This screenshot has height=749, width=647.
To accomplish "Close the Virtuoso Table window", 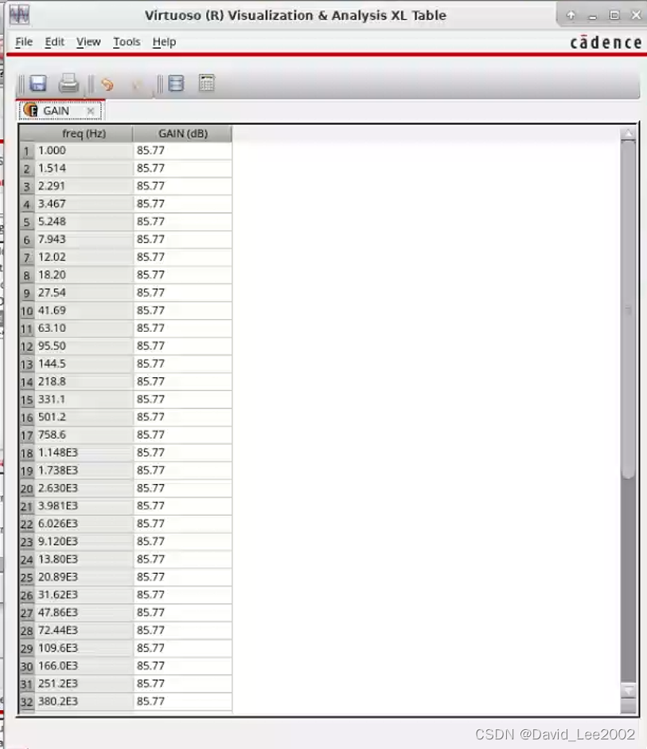I will click(x=636, y=15).
